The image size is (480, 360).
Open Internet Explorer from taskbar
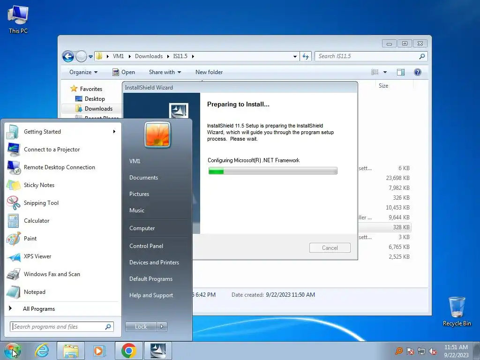pos(42,351)
